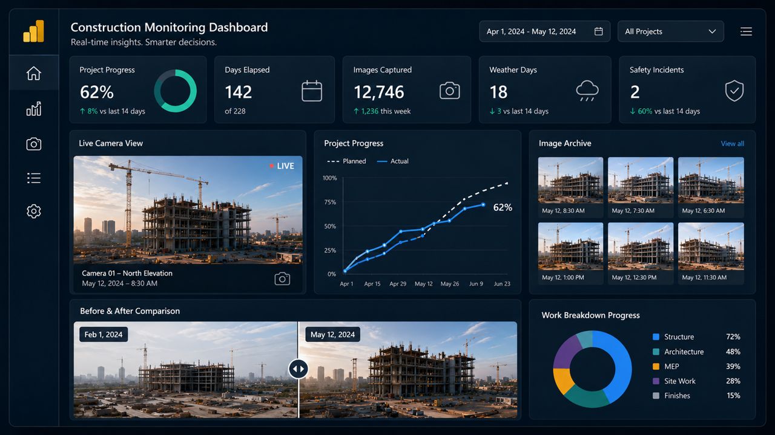Click the Camera 01 – North Elevation caption
The image size is (775, 435).
pyautogui.click(x=127, y=273)
